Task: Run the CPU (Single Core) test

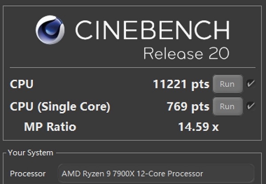Action: tap(227, 106)
